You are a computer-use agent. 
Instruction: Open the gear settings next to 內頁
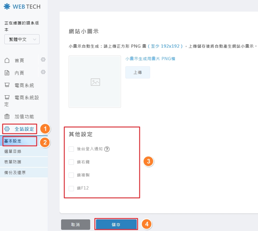pyautogui.click(x=43, y=72)
